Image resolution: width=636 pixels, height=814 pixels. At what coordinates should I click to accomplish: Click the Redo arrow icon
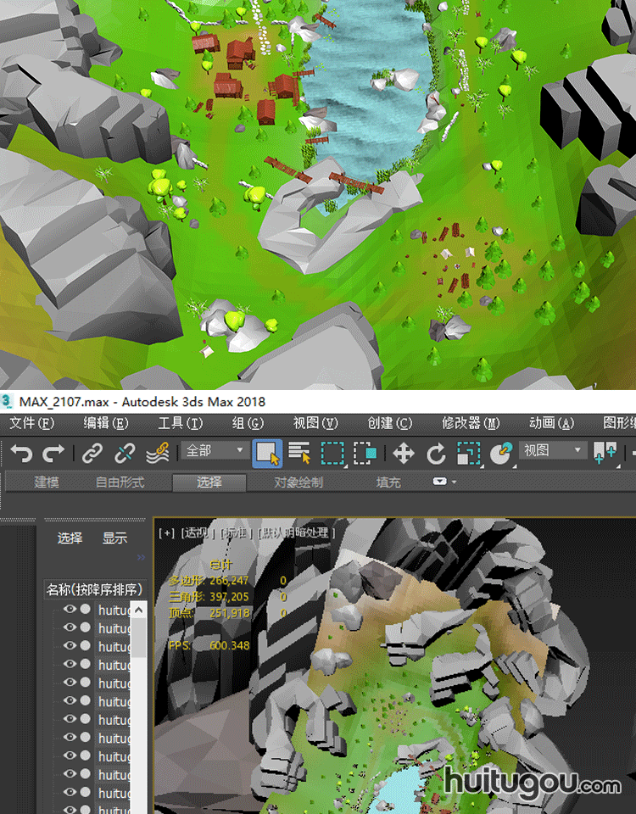click(53, 454)
